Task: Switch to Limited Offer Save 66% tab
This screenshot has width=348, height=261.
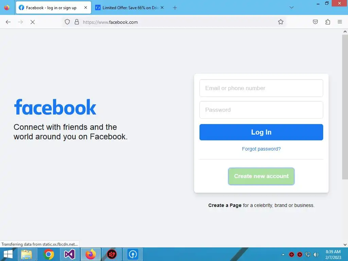Action: pos(129,7)
